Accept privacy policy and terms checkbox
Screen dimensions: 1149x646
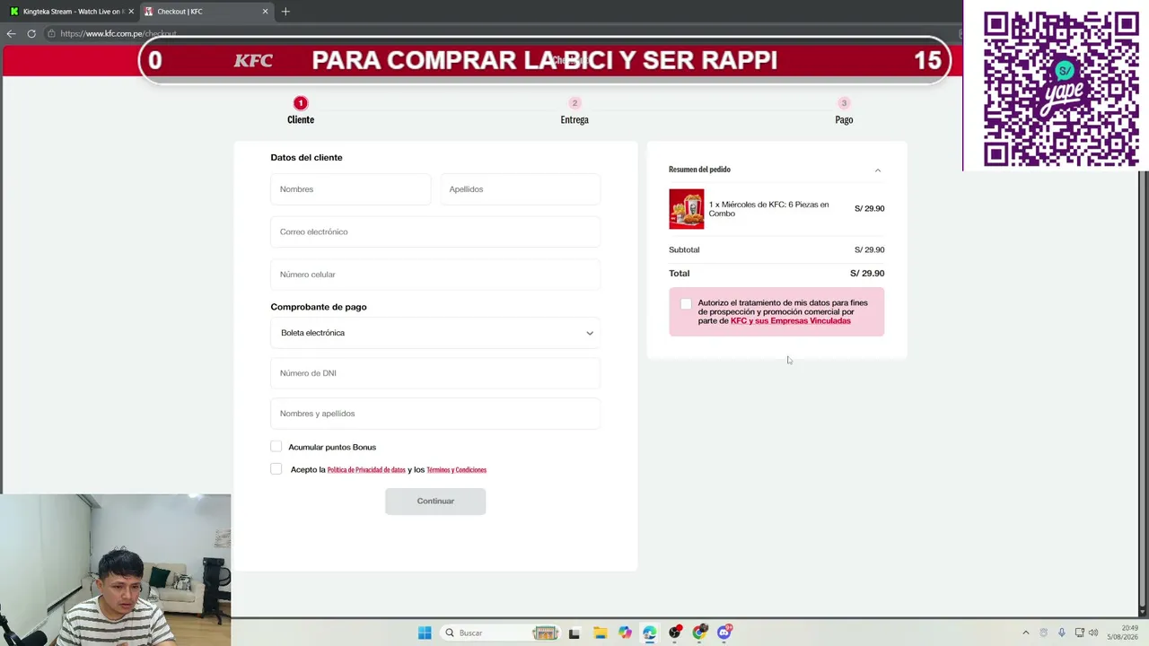pos(276,469)
